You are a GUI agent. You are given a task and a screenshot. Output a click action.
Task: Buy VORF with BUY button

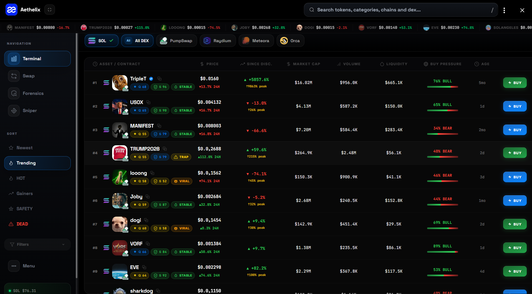(515, 248)
